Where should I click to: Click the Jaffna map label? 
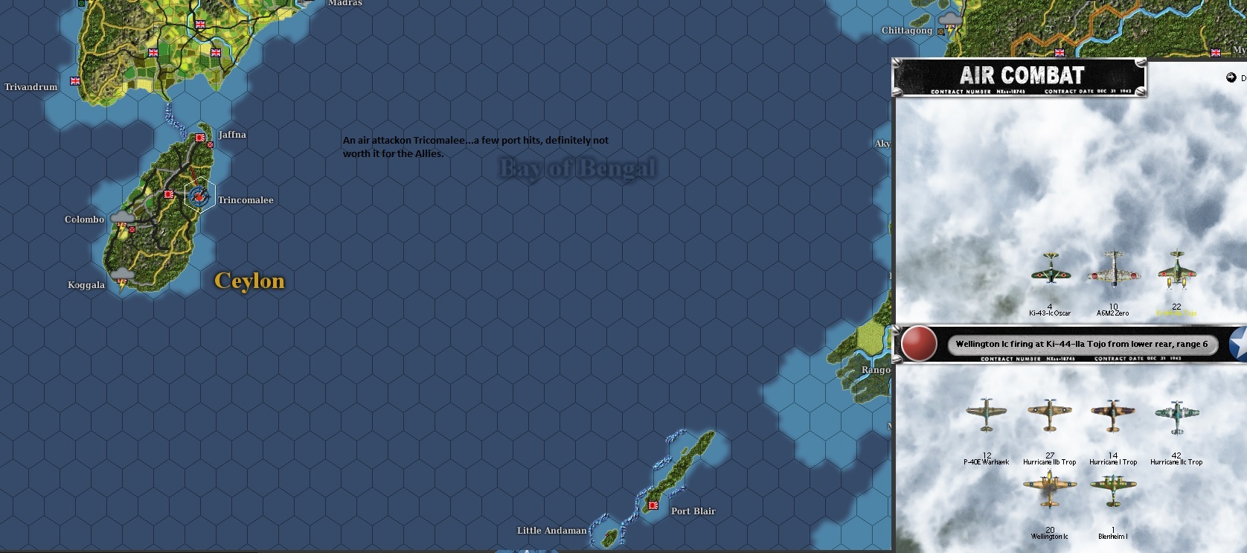(x=232, y=135)
